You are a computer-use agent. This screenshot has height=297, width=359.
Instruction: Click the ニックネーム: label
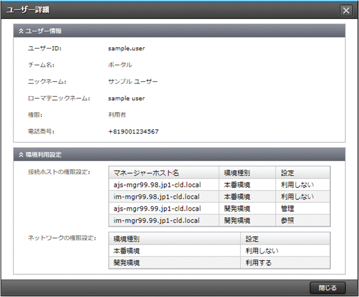point(47,82)
